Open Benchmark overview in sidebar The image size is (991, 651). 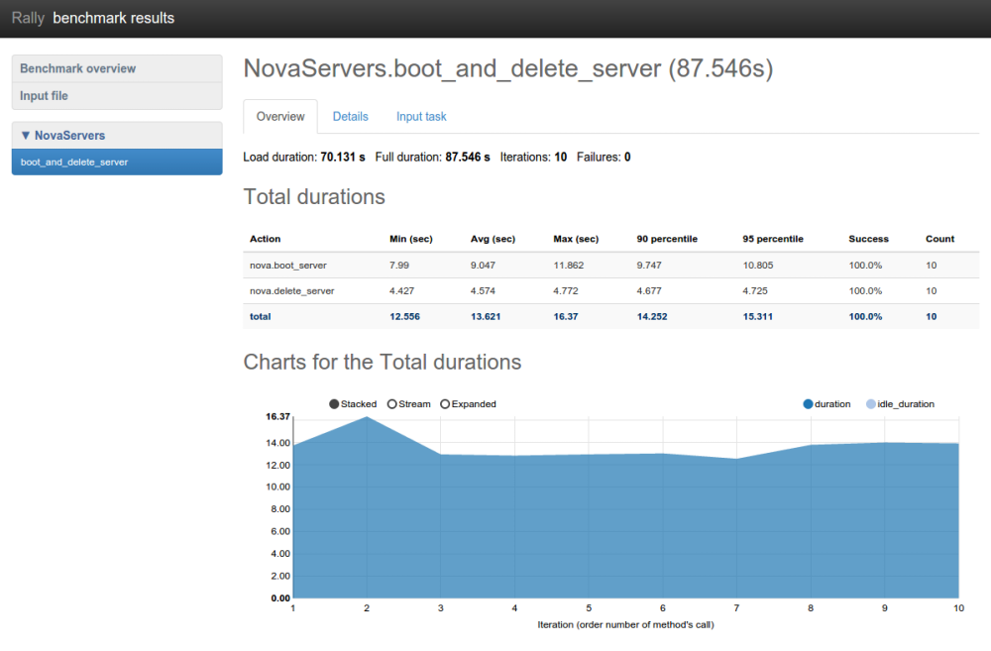coord(78,68)
